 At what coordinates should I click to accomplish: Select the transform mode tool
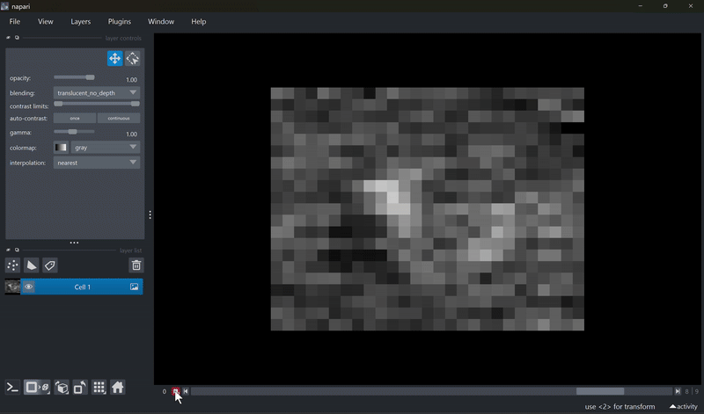pyautogui.click(x=133, y=58)
